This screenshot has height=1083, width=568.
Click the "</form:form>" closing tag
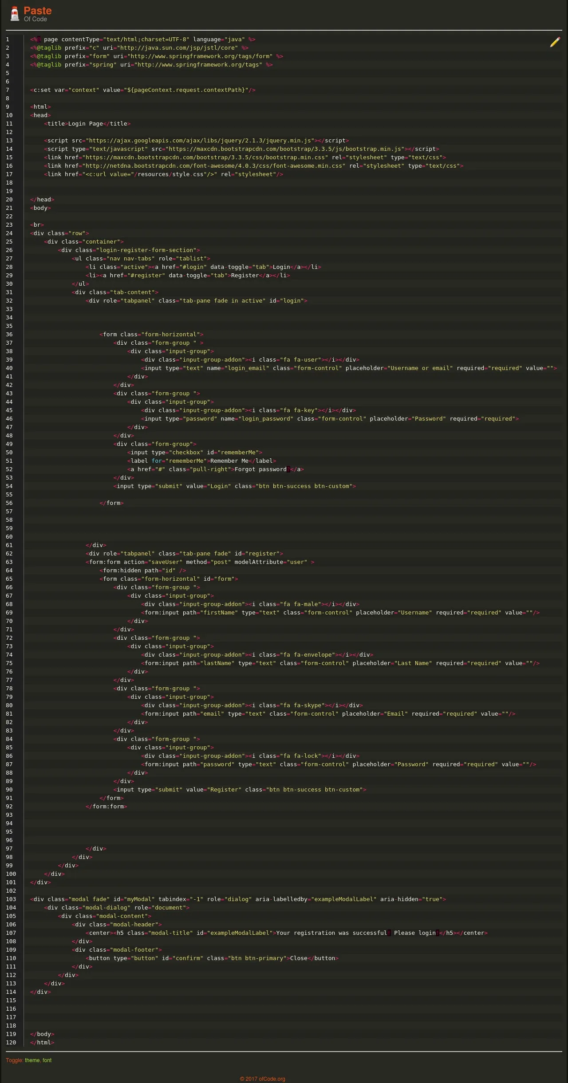106,807
